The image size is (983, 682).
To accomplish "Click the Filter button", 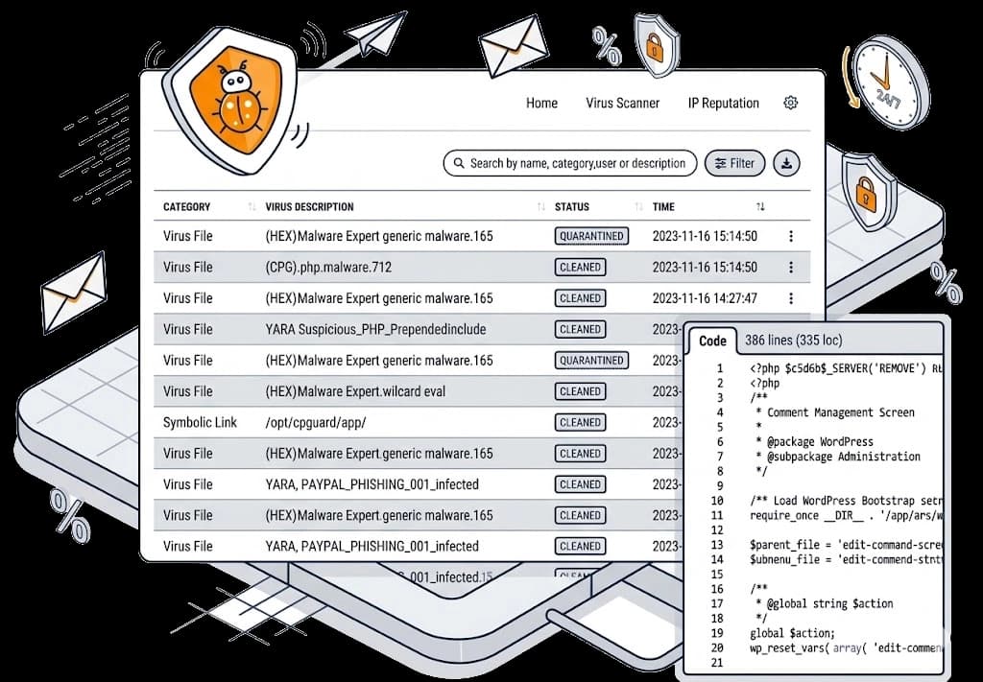I will pyautogui.click(x=734, y=163).
